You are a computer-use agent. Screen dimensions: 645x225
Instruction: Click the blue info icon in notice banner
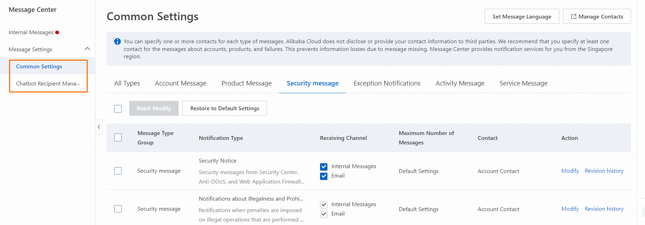tap(117, 42)
